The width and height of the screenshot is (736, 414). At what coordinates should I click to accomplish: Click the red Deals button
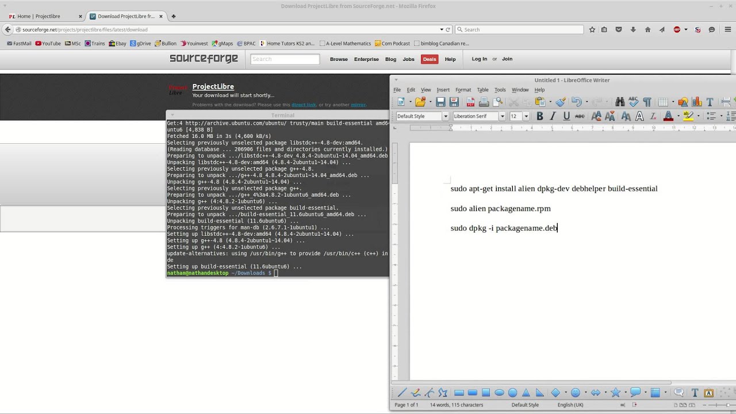pyautogui.click(x=430, y=59)
